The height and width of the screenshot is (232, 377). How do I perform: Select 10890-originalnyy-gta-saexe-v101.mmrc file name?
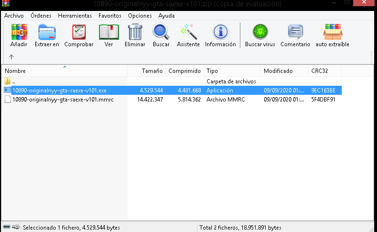pyautogui.click(x=63, y=100)
